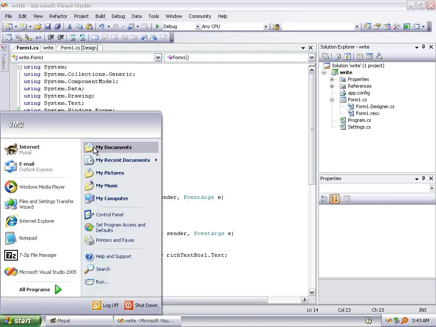Cut the selection with the scissors icon

pos(69,26)
